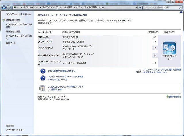The width and height of the screenshot is (184, 136).
Task: Open help via the blue question icon
Action: coord(181,12)
